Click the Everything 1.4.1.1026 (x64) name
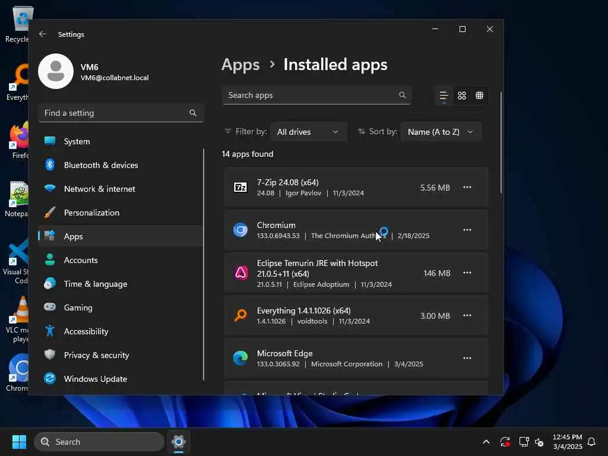The image size is (608, 456). tap(303, 311)
